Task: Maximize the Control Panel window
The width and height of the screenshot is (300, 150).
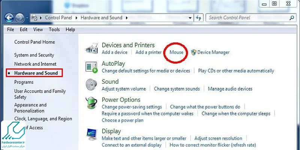Action: [274, 4]
